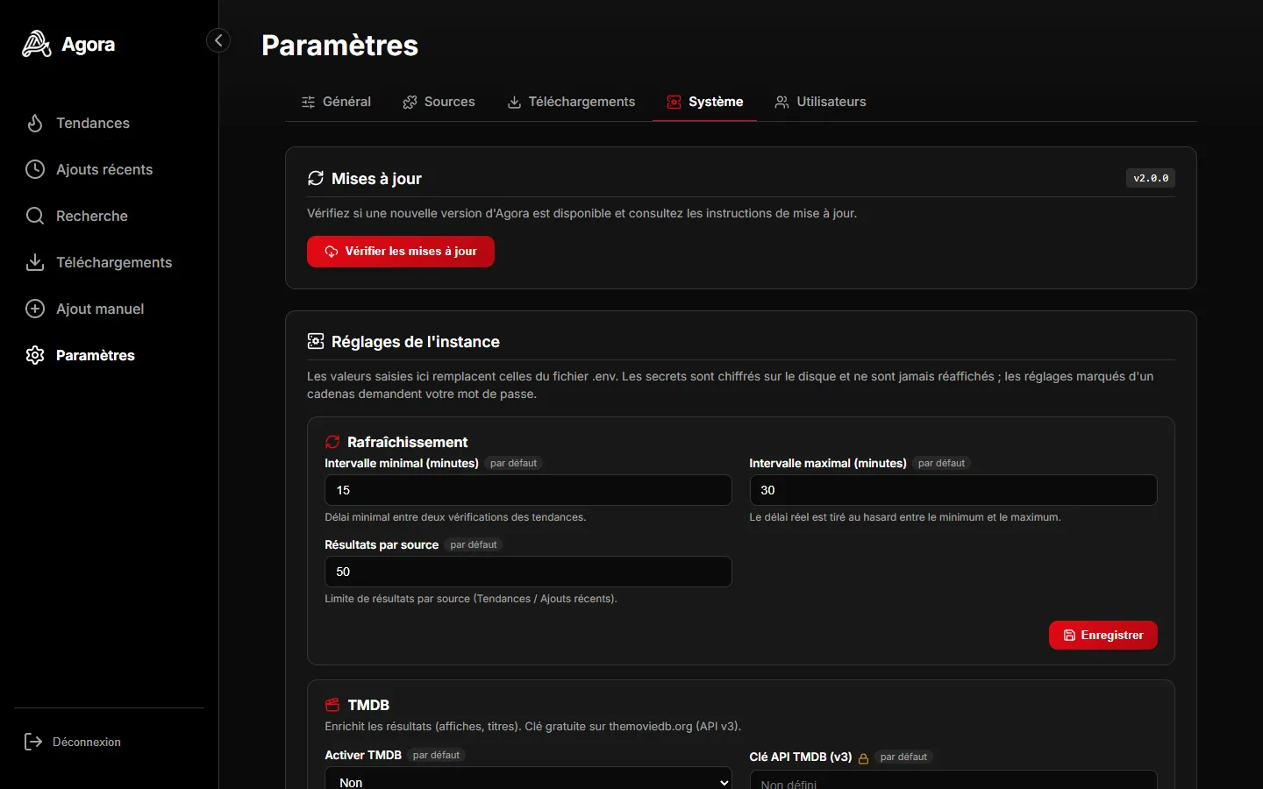Click the Agora logo icon
This screenshot has height=789, width=1263.
point(36,44)
